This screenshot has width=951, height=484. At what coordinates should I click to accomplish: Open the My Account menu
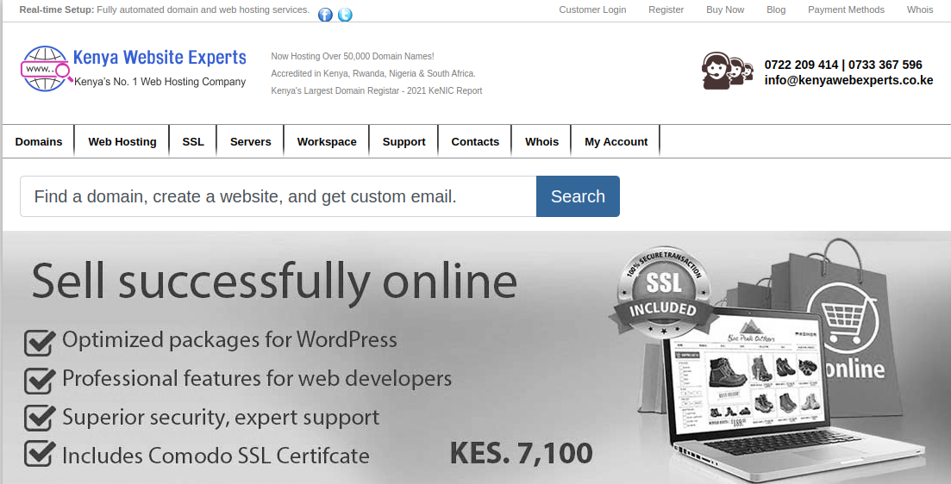(616, 142)
